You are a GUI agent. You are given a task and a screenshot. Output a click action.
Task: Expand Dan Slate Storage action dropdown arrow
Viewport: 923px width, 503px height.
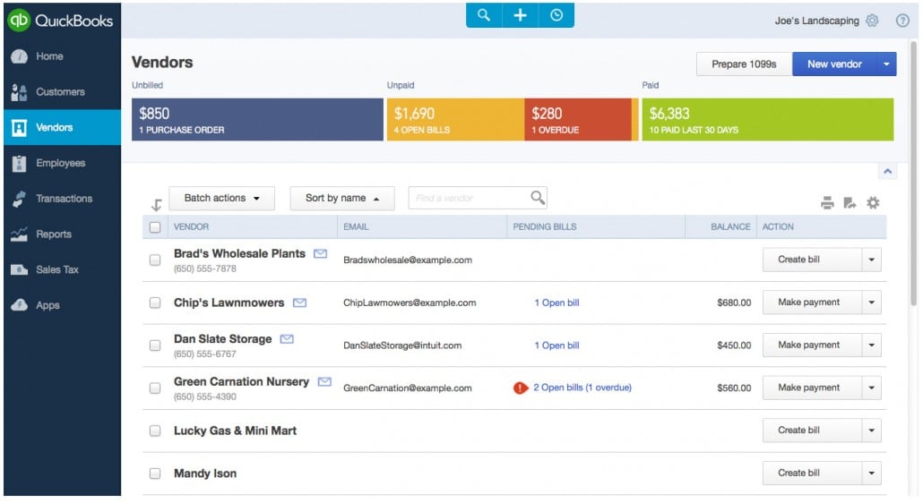(872, 345)
